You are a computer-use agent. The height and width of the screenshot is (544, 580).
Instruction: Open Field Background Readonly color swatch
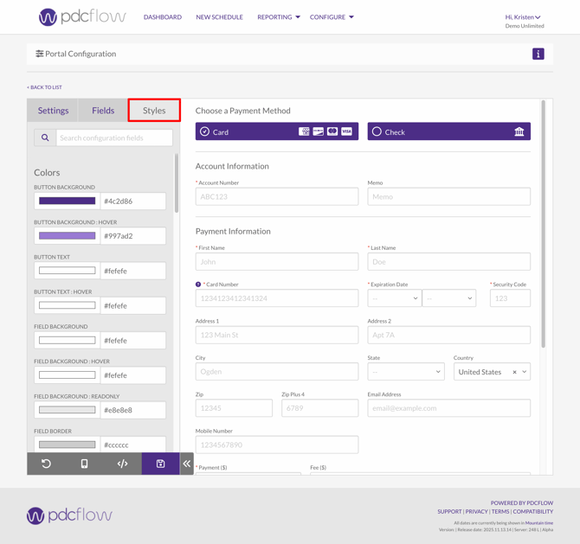pos(67,410)
